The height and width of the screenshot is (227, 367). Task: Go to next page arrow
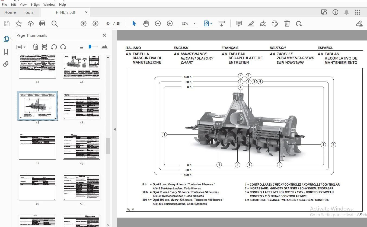point(95,24)
